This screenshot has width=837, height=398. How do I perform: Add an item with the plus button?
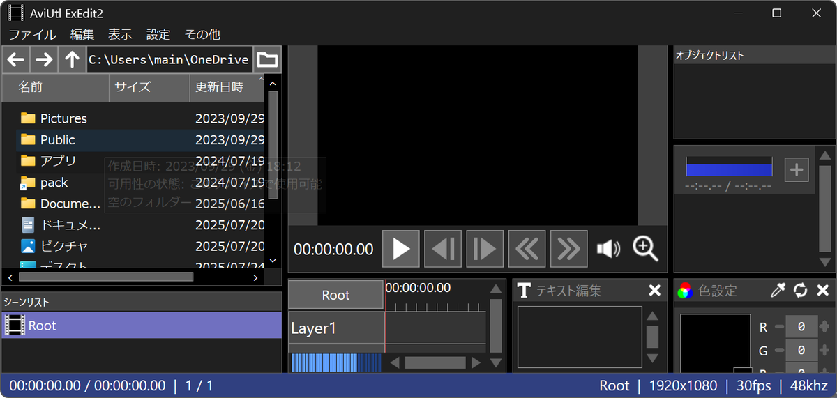(x=797, y=169)
